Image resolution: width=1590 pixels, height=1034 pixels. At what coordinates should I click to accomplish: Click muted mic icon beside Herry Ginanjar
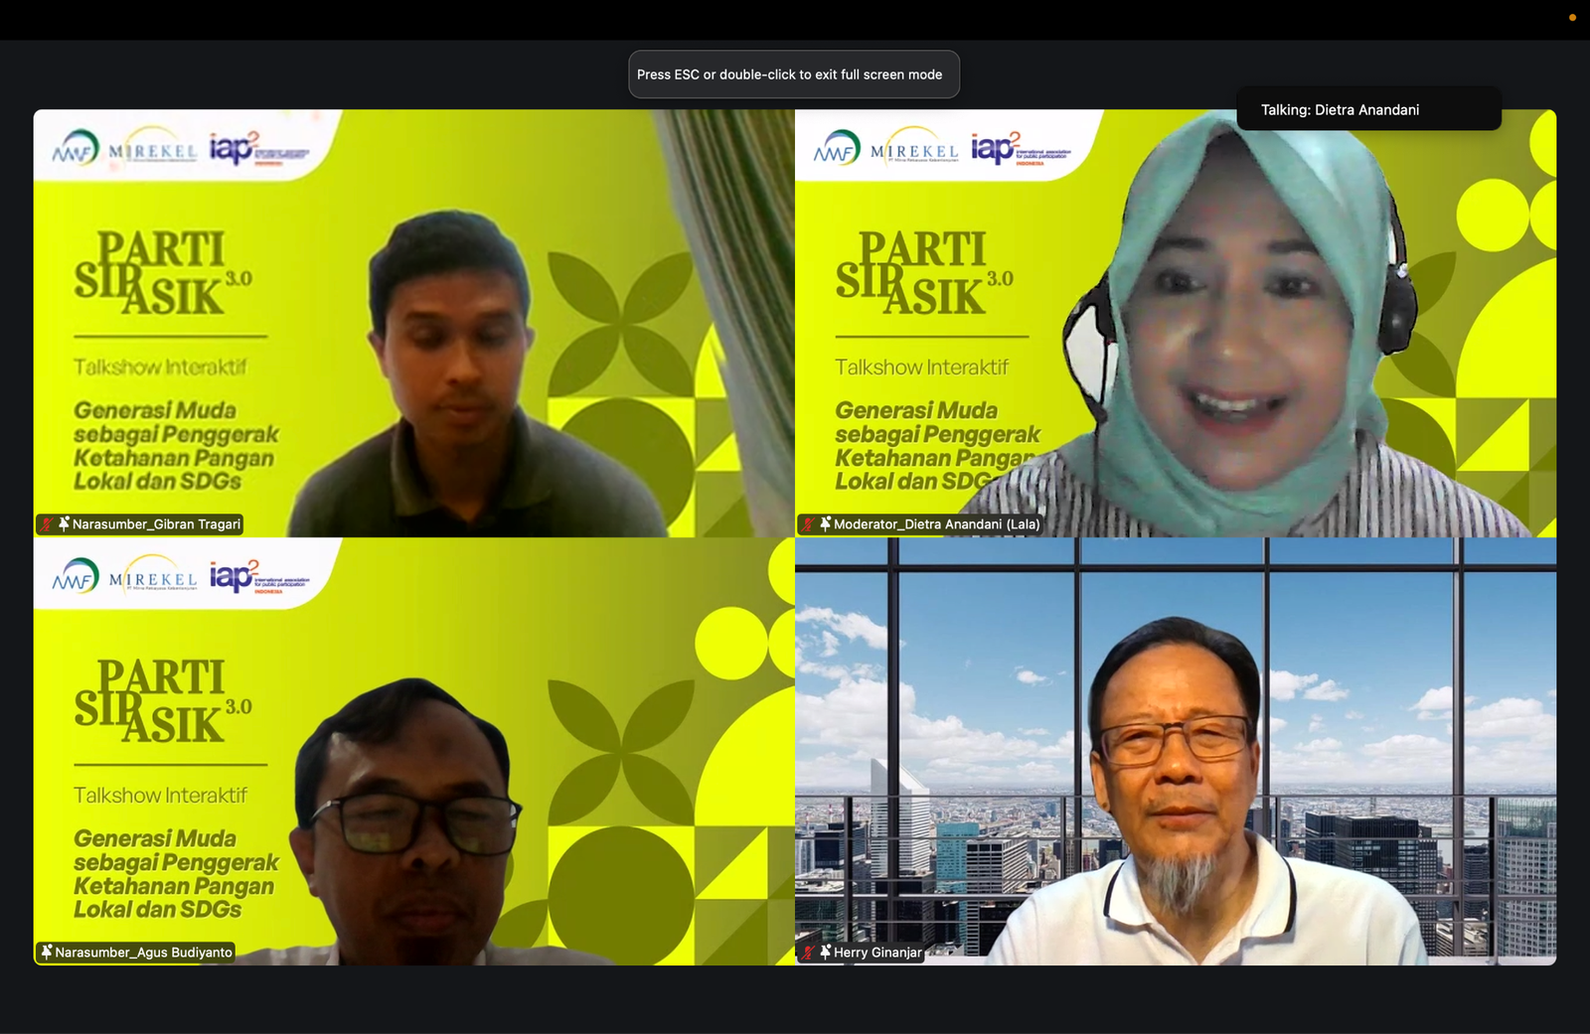click(x=809, y=953)
